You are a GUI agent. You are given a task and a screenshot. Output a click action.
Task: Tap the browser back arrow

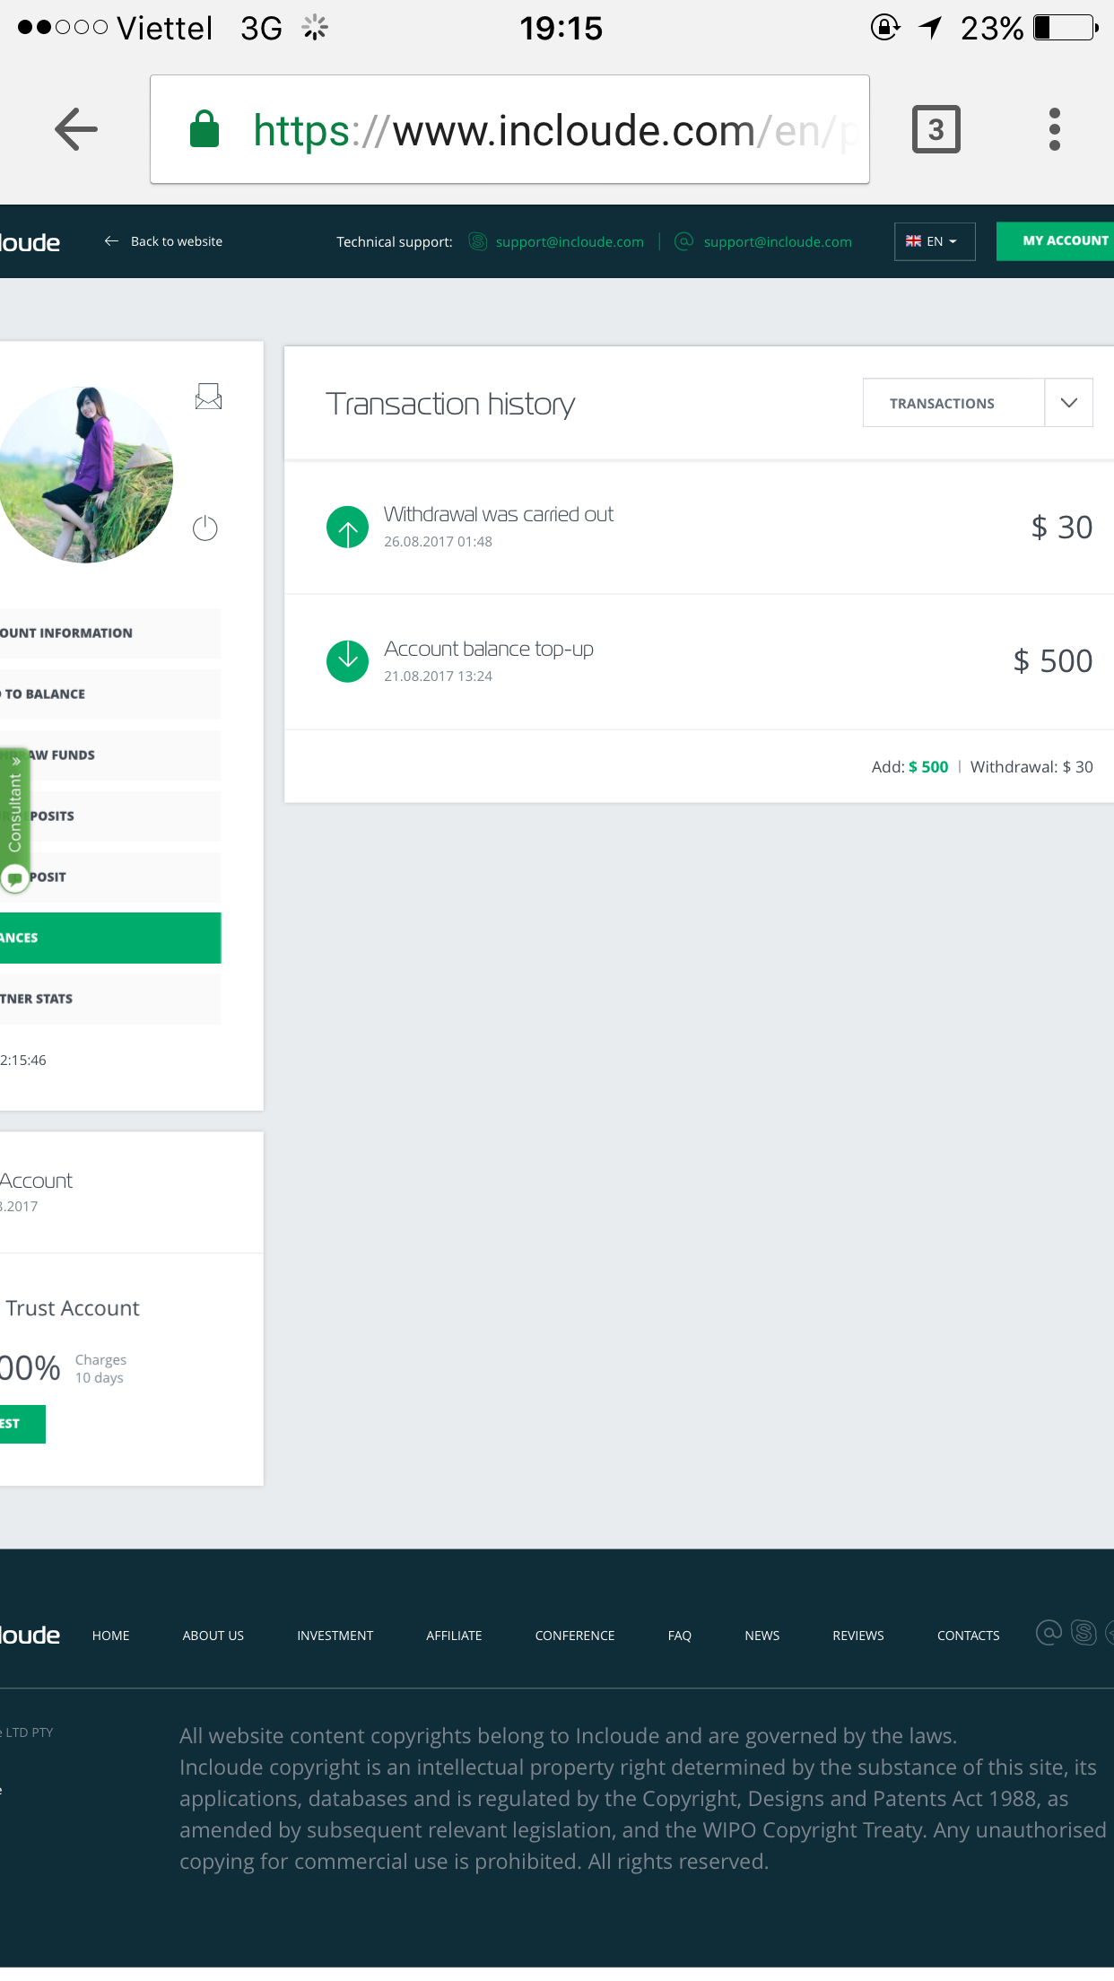click(x=76, y=129)
